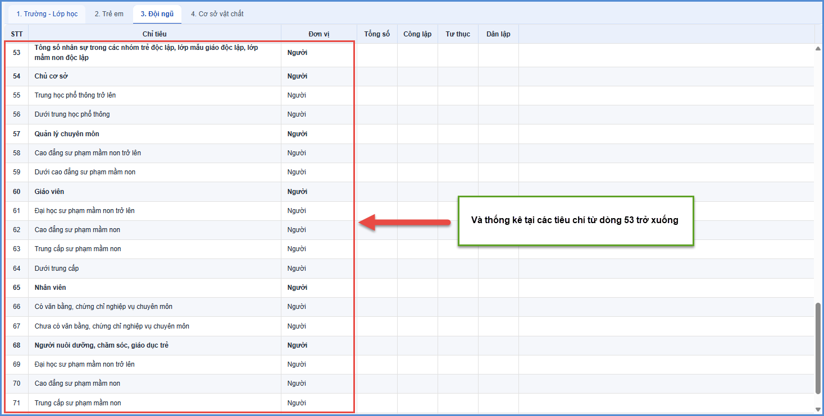Switch to the '1. Trường - Lớp học' tab
The height and width of the screenshot is (416, 824).
pos(47,14)
